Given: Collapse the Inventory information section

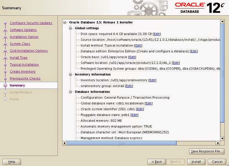Looking at the screenshot, I should click(x=70, y=74).
